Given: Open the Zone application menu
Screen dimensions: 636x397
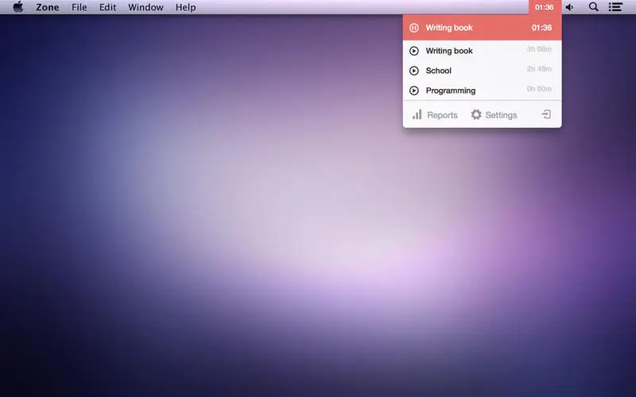Looking at the screenshot, I should pyautogui.click(x=48, y=7).
